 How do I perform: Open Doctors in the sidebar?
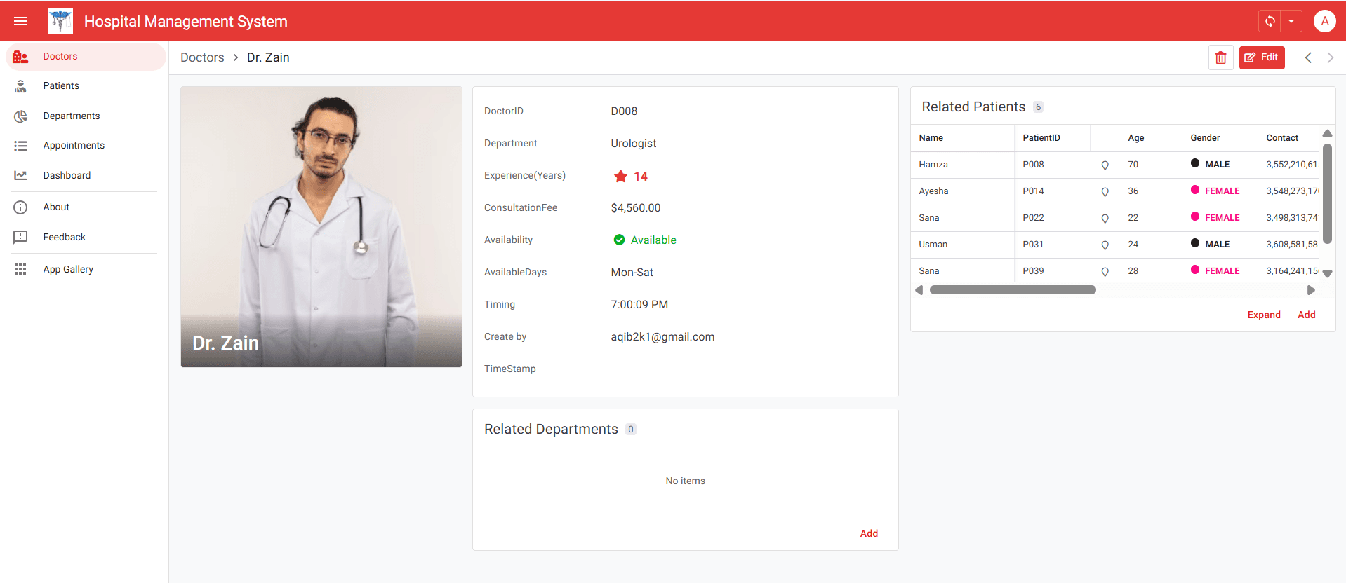[86, 56]
